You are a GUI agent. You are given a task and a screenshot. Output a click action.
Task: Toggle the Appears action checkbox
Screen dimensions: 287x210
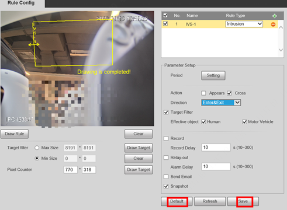pyautogui.click(x=203, y=93)
